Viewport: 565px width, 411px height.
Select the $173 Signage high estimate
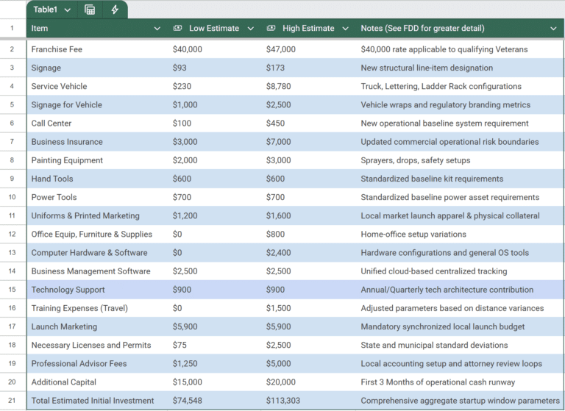tap(309, 68)
